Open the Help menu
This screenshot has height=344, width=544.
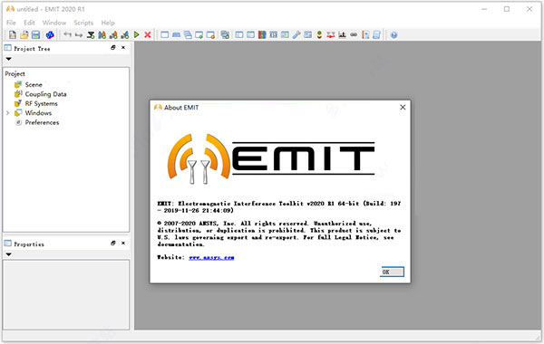click(108, 23)
